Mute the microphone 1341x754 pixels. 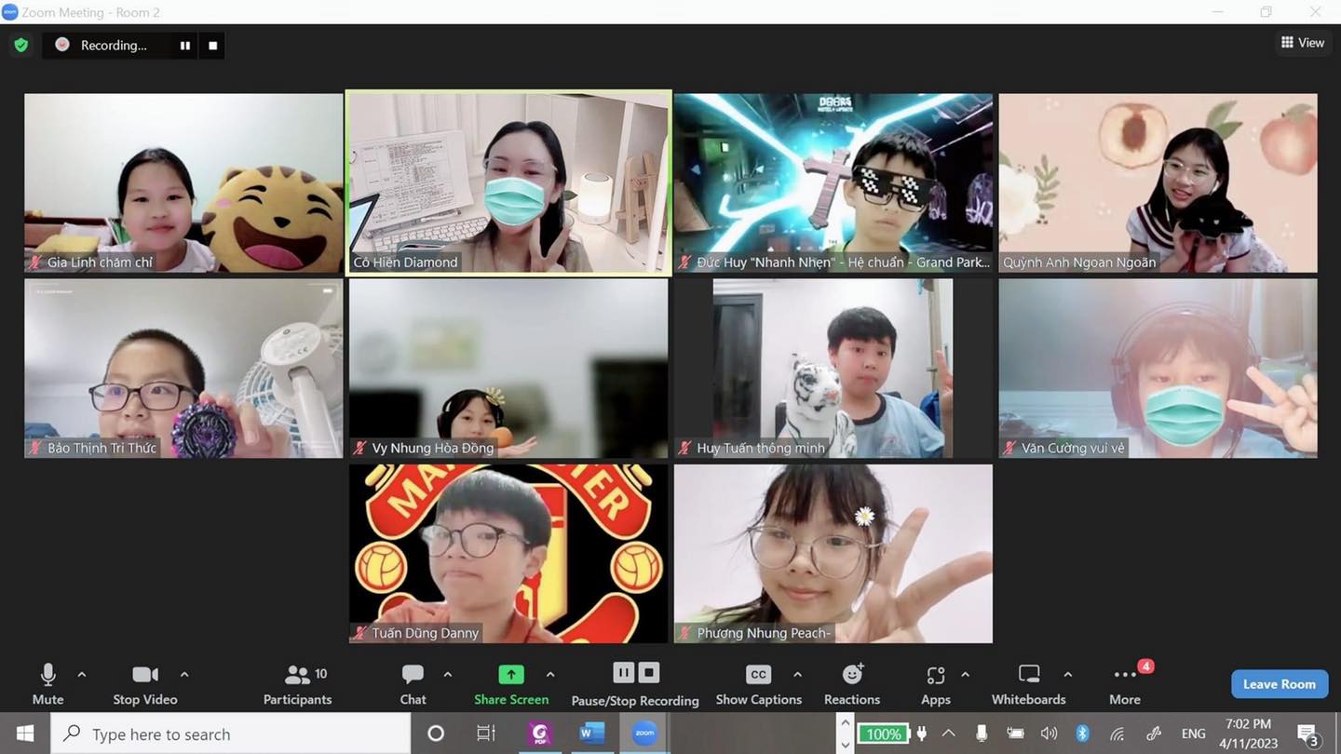coord(47,676)
